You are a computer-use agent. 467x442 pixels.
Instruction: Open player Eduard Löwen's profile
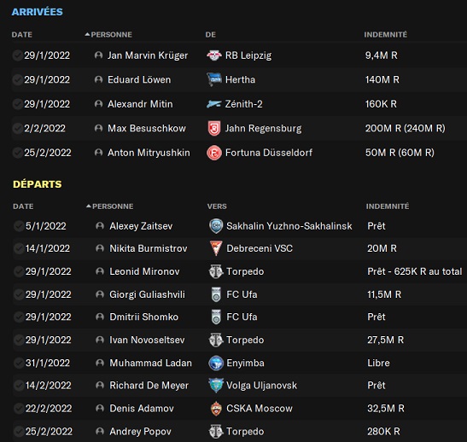point(139,79)
